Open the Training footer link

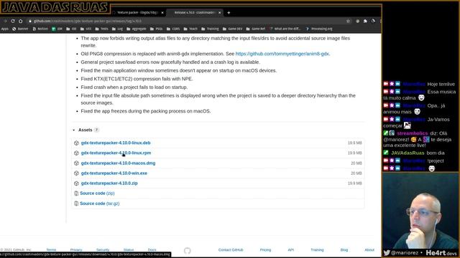pos(317,250)
